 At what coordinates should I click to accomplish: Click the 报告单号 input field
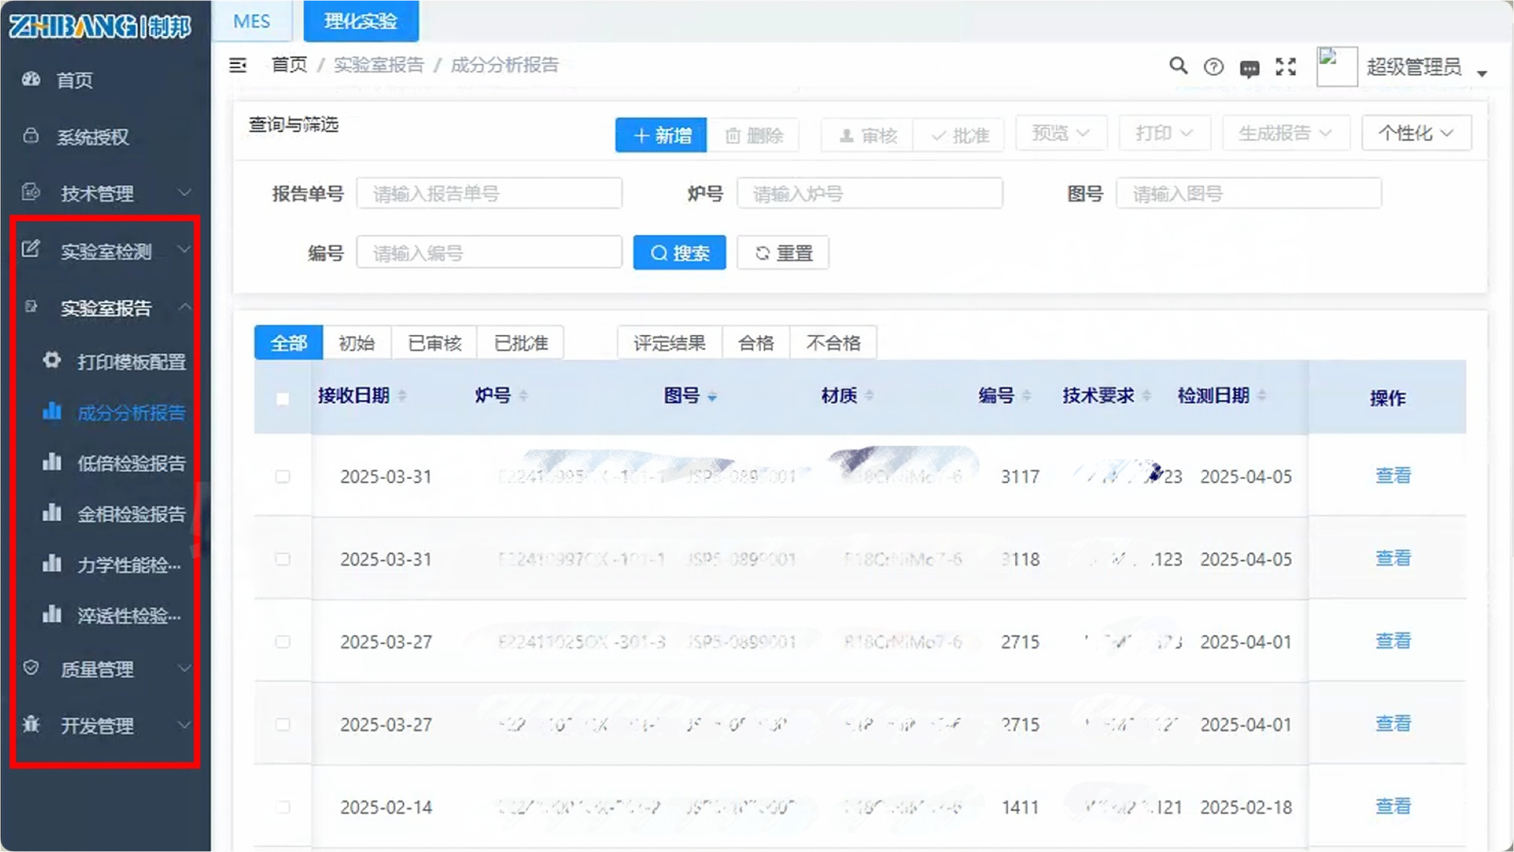(489, 192)
